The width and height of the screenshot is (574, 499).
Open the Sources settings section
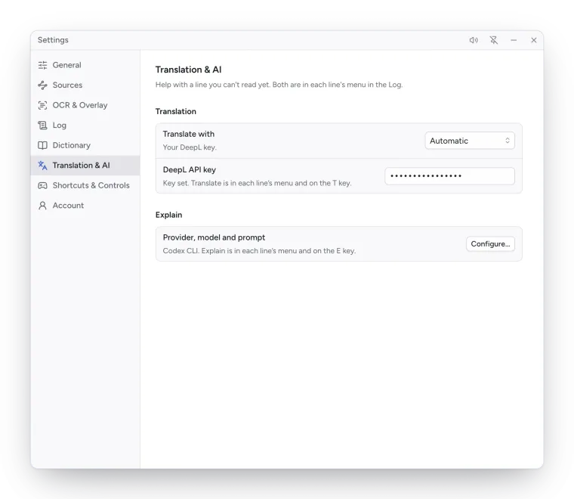pos(85,85)
